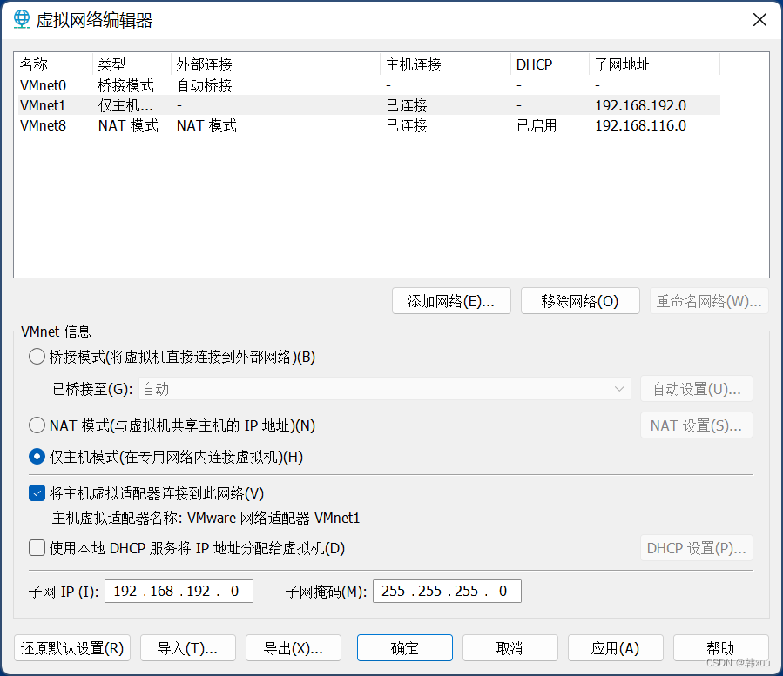The image size is (783, 676).
Task: Click the 类型 column header
Action: (x=132, y=64)
